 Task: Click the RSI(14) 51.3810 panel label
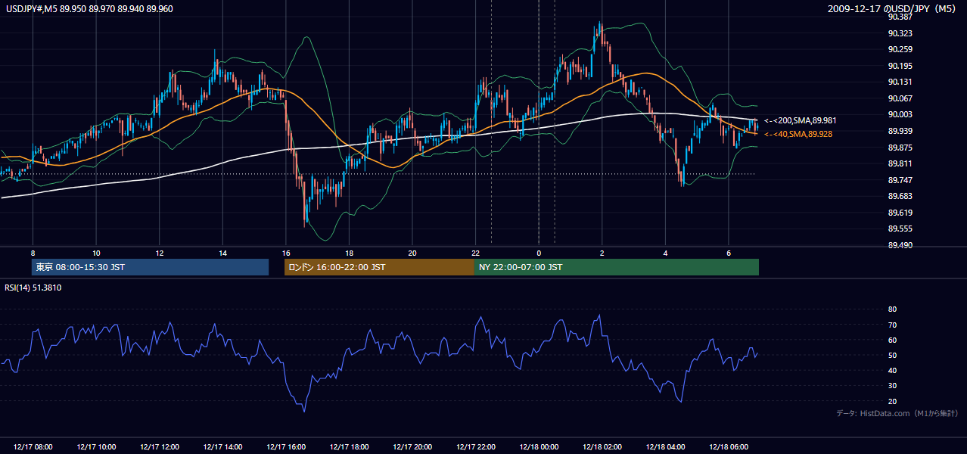[33, 288]
